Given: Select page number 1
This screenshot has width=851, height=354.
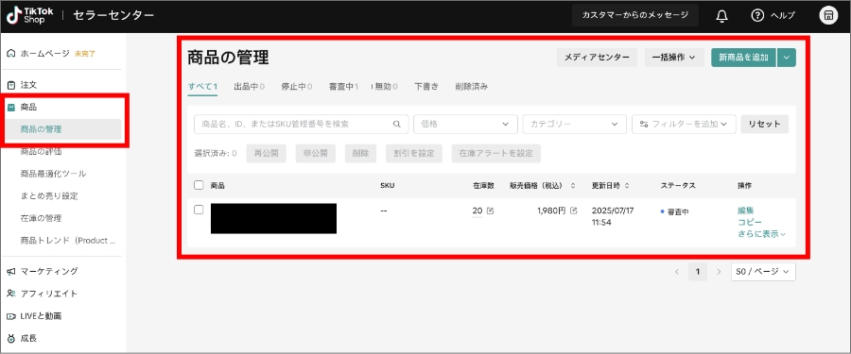Looking at the screenshot, I should pos(698,272).
